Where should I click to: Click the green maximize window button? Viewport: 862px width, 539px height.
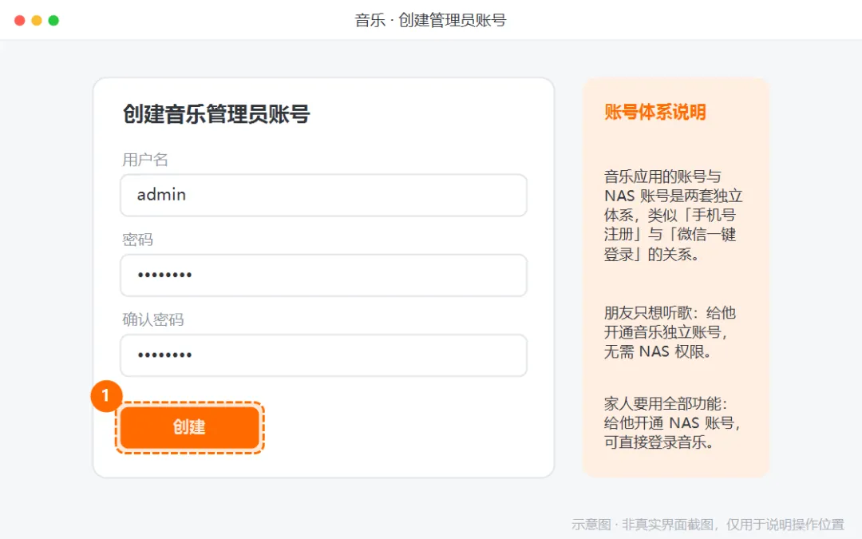[x=54, y=20]
